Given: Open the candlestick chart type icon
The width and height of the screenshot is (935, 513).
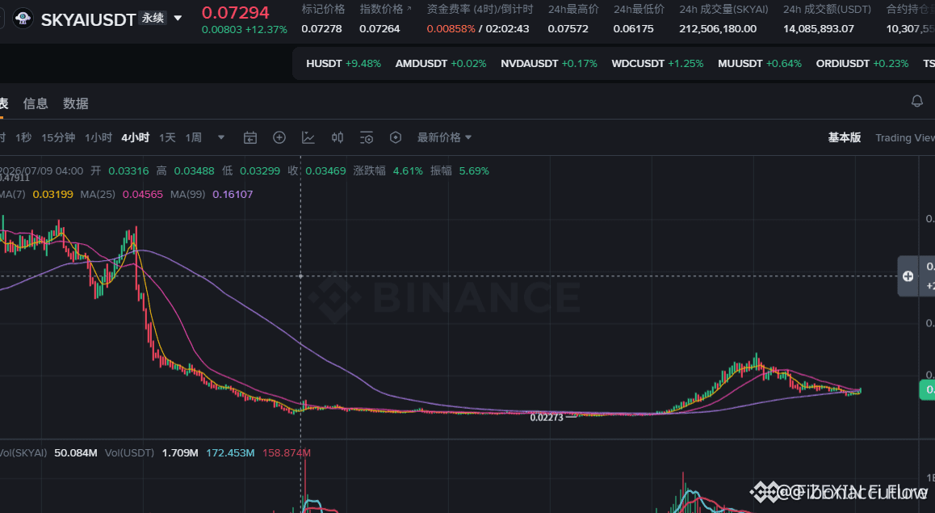Looking at the screenshot, I should pyautogui.click(x=338, y=138).
